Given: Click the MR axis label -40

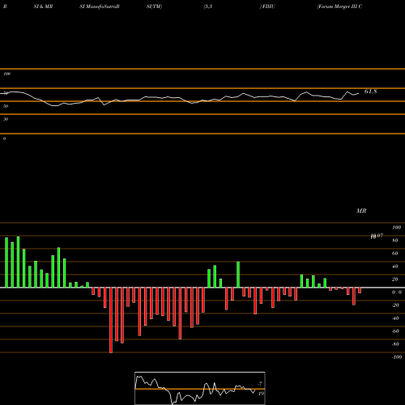Looking at the screenshot, I should pyautogui.click(x=395, y=318).
